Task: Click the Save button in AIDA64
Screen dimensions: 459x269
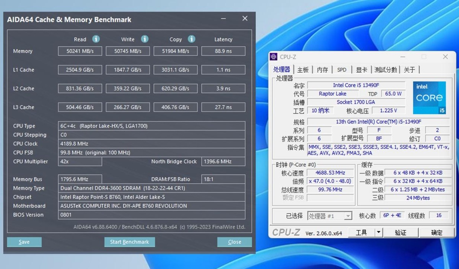Action: point(24,241)
